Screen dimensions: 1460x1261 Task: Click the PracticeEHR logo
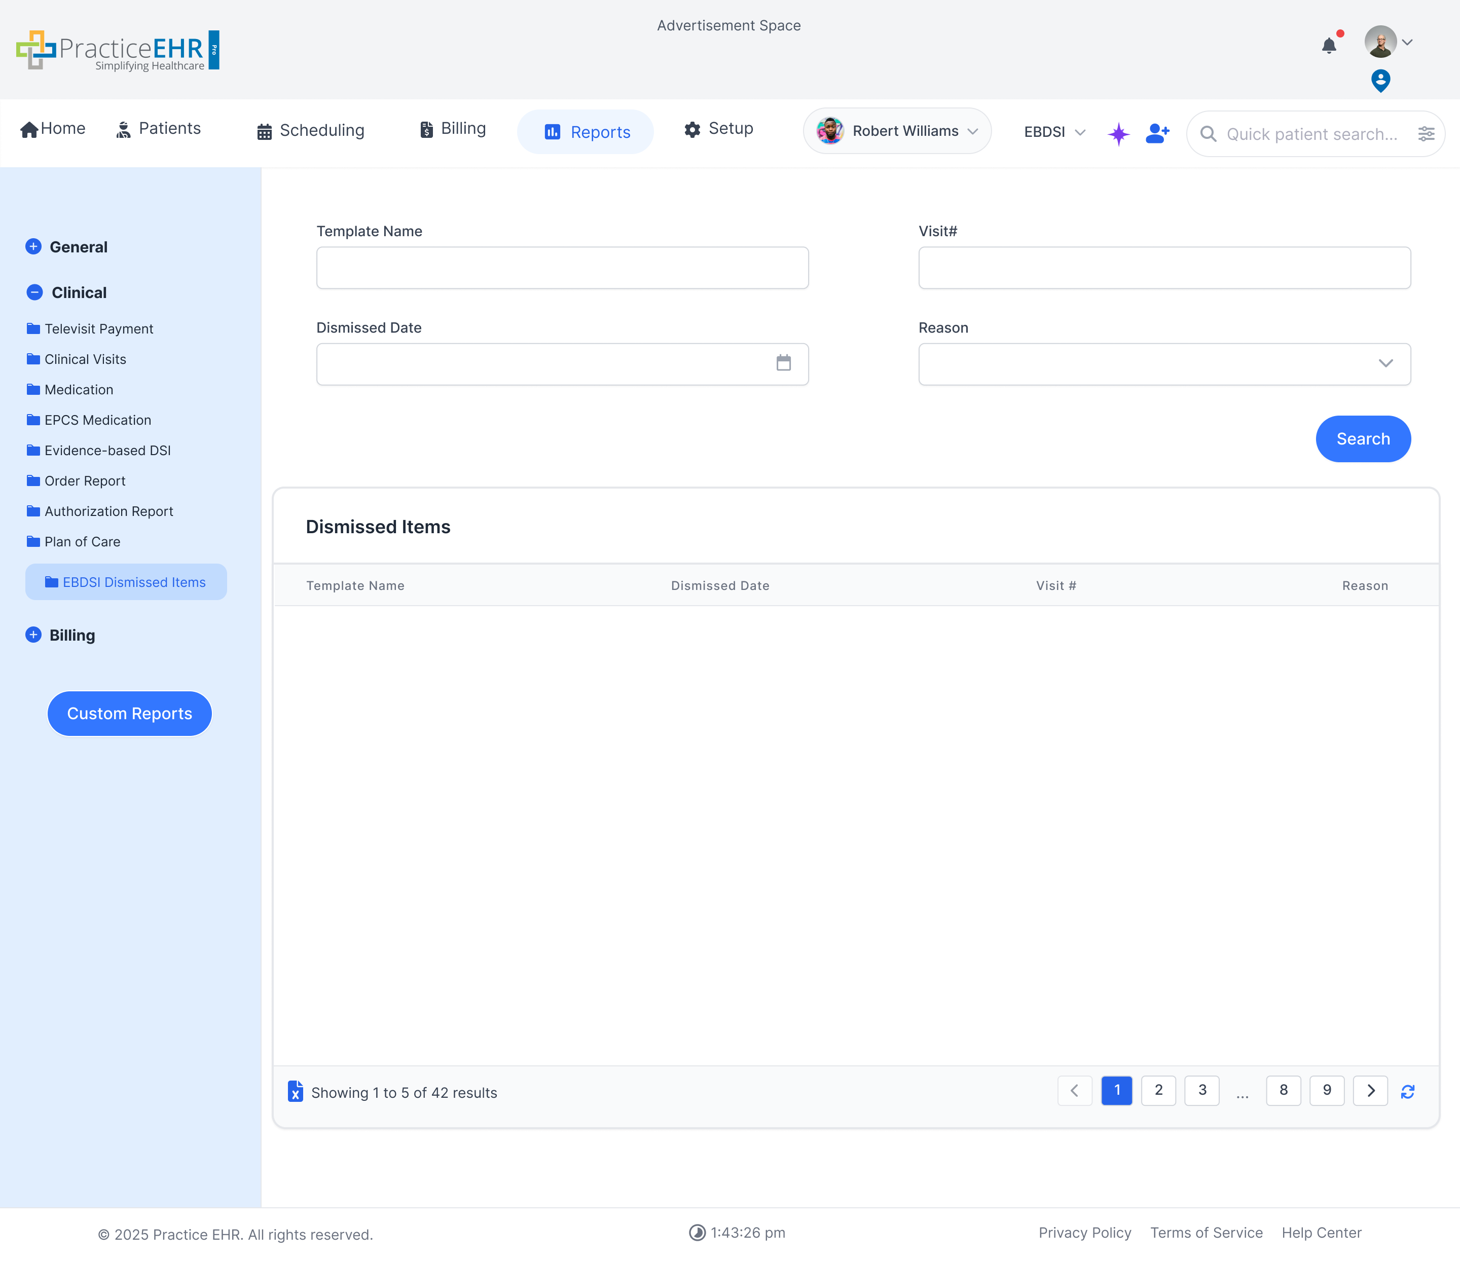pos(118,50)
